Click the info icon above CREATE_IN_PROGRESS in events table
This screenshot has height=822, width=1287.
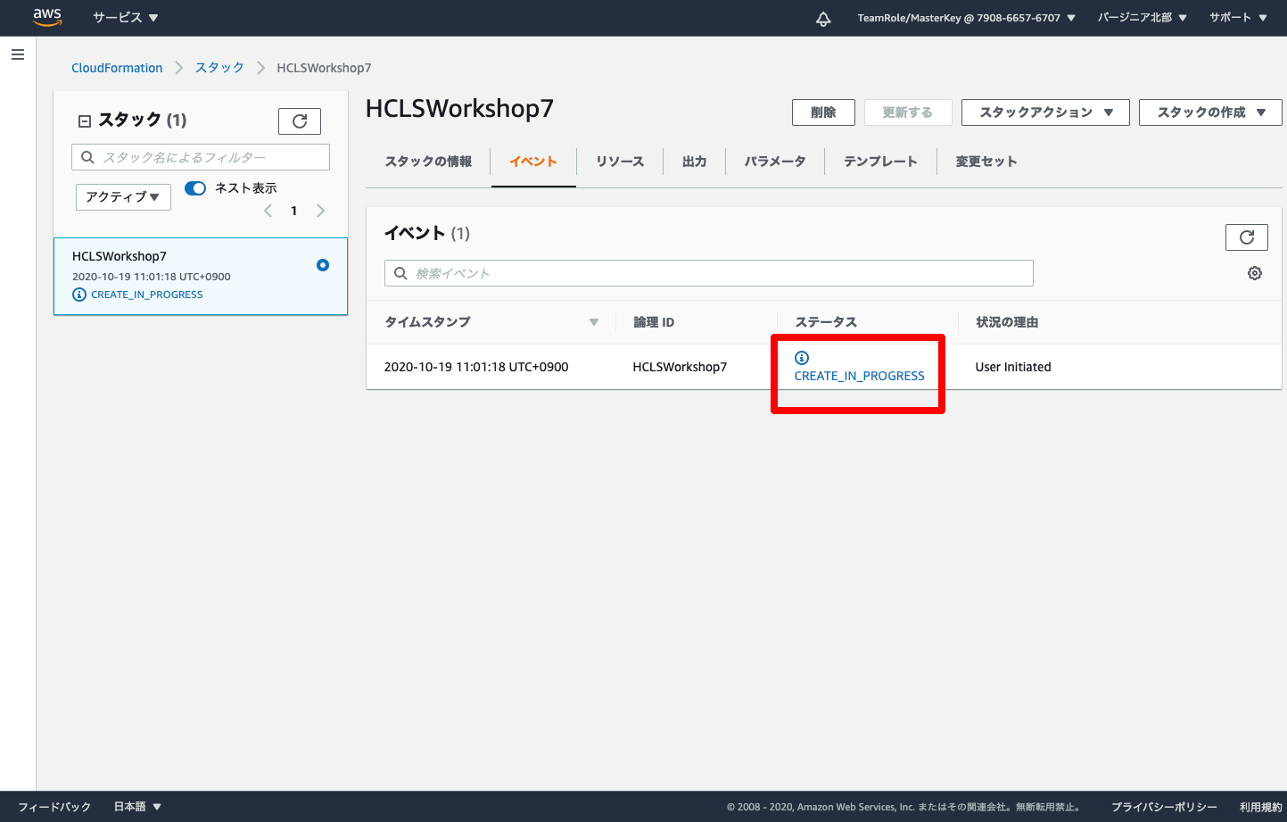(x=802, y=358)
